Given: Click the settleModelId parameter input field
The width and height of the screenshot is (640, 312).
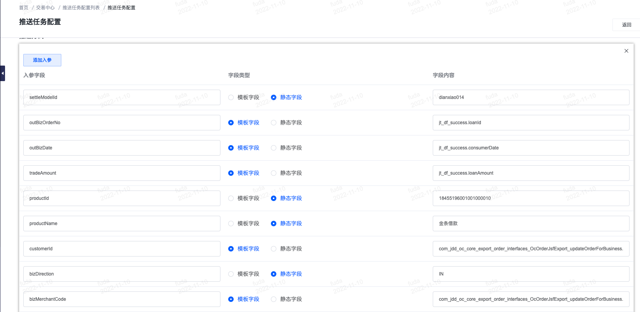Looking at the screenshot, I should click(x=121, y=97).
